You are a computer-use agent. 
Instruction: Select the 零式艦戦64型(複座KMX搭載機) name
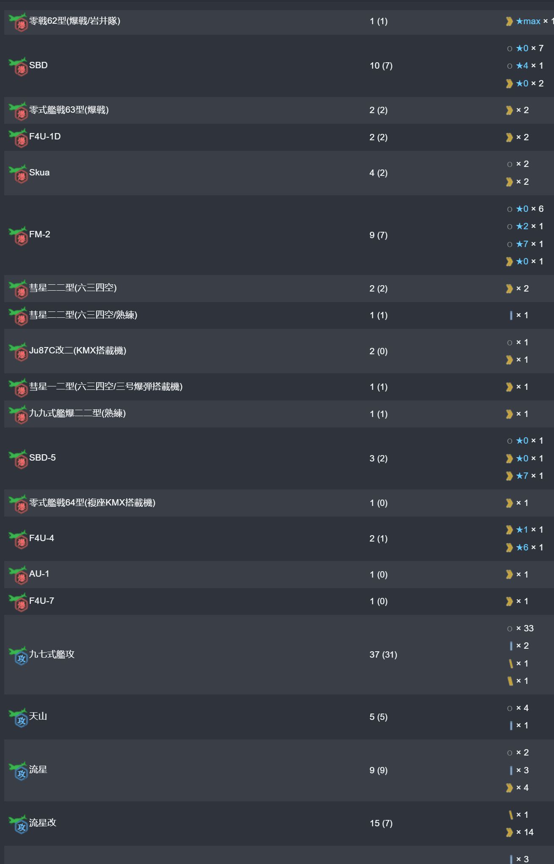tap(92, 503)
